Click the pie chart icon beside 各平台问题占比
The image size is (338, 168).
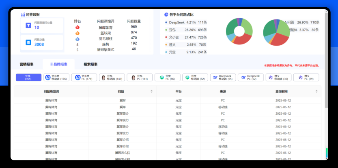166,15
